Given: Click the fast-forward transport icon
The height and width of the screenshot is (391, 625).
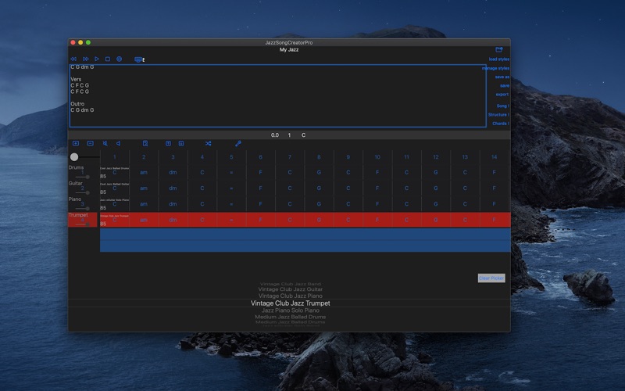Looking at the screenshot, I should (x=85, y=59).
